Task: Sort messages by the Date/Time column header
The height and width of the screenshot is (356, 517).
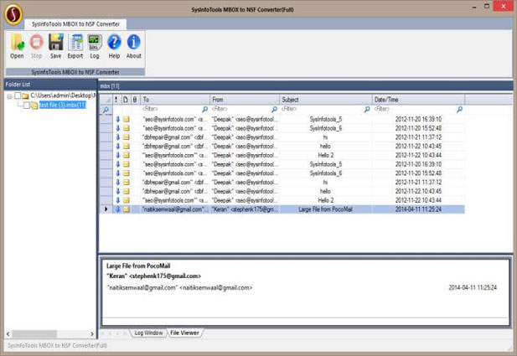Action: [418, 99]
